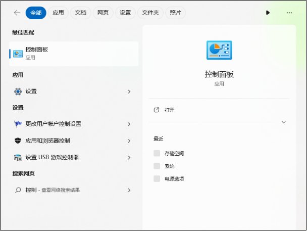Screen dimensions: 307x231
Task: Click the 控制面板 title in preview pane
Action: pos(219,74)
